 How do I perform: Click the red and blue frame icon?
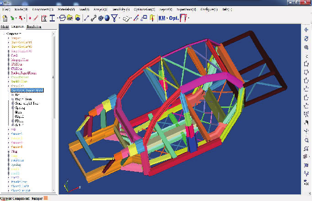click(x=183, y=18)
